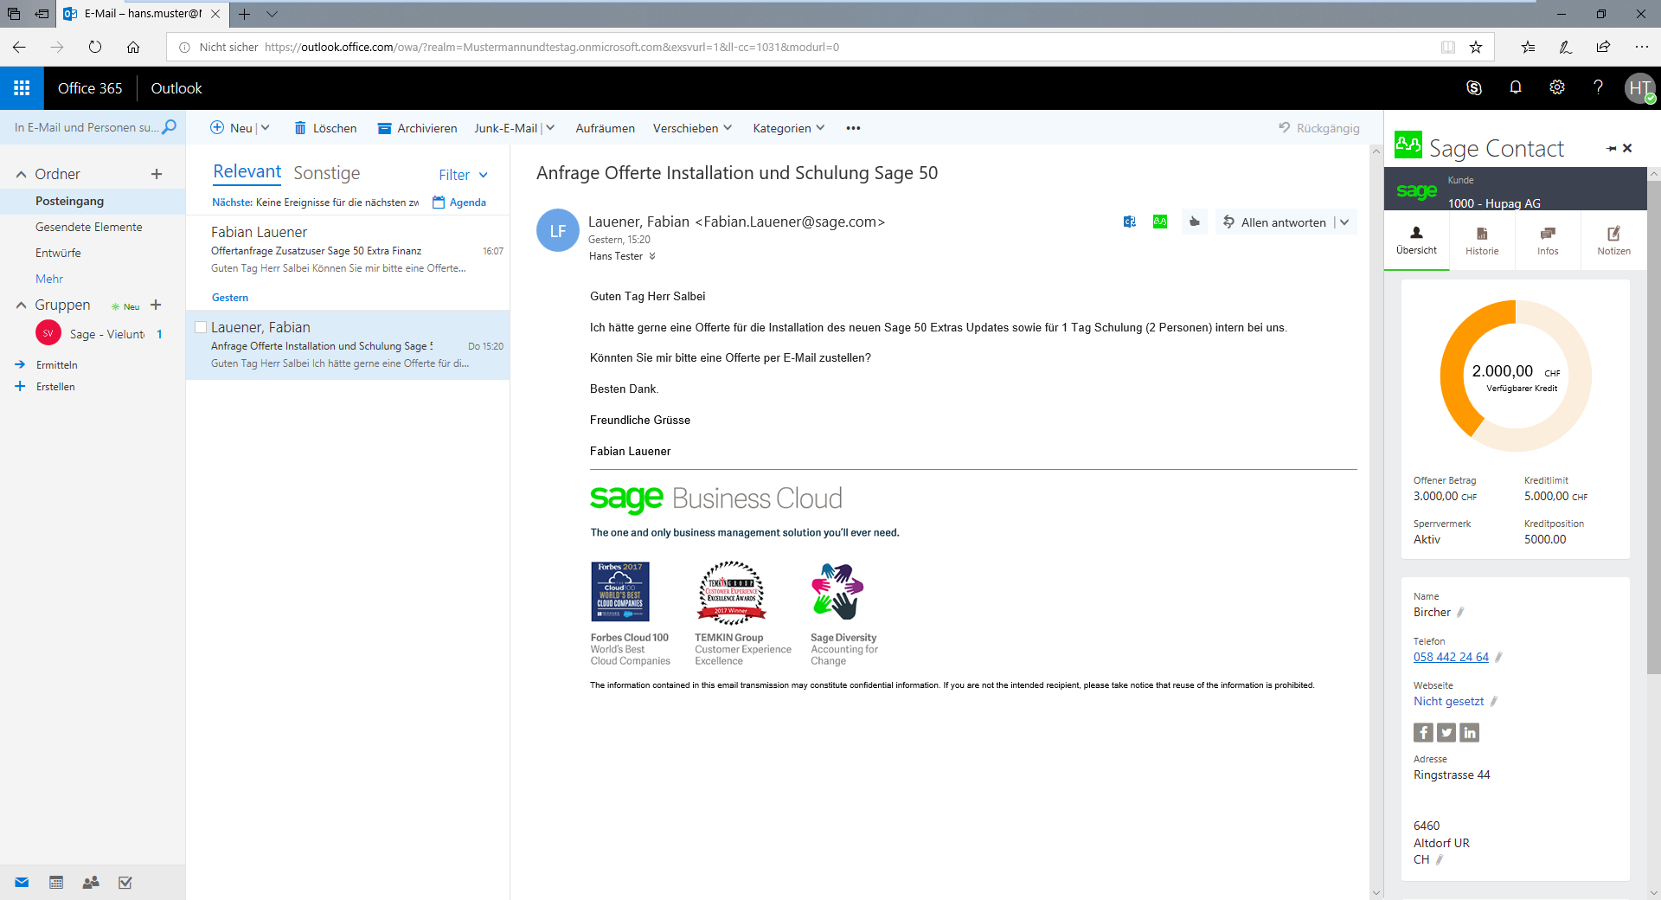The height and width of the screenshot is (900, 1661).
Task: Open Sage - Vielunt group
Action: 93,334
